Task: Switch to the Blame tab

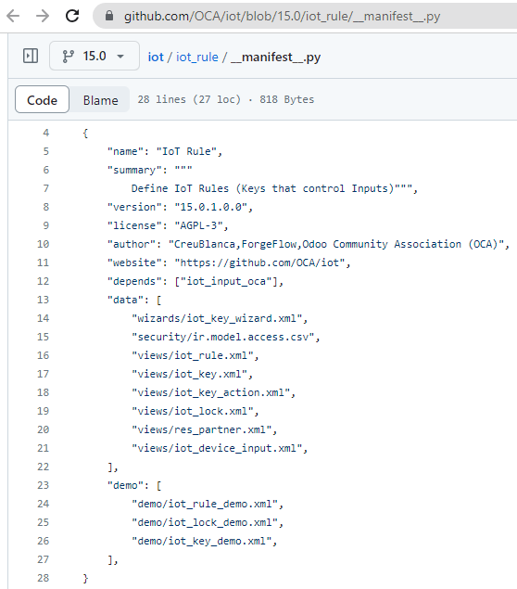Action: pos(100,100)
